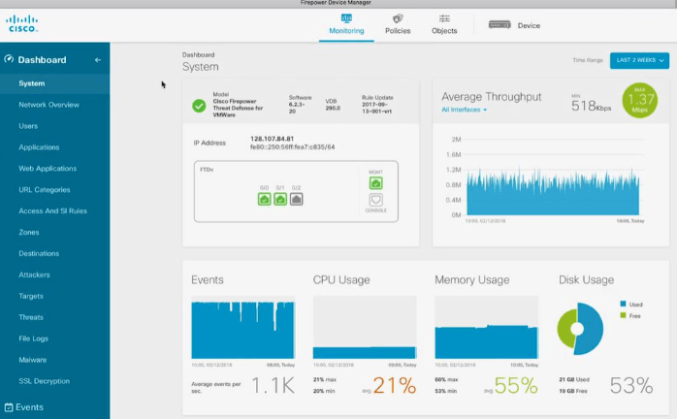The height and width of the screenshot is (419, 677).
Task: Click the MGMT port icon
Action: [376, 183]
